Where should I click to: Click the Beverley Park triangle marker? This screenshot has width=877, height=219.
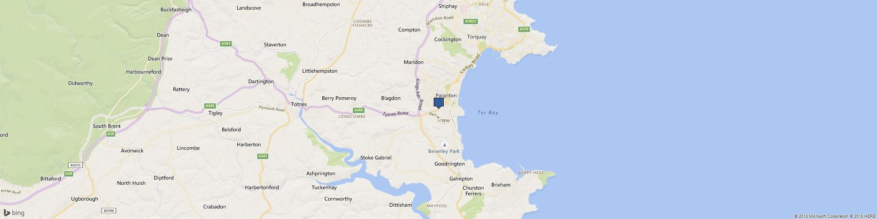[x=445, y=145]
